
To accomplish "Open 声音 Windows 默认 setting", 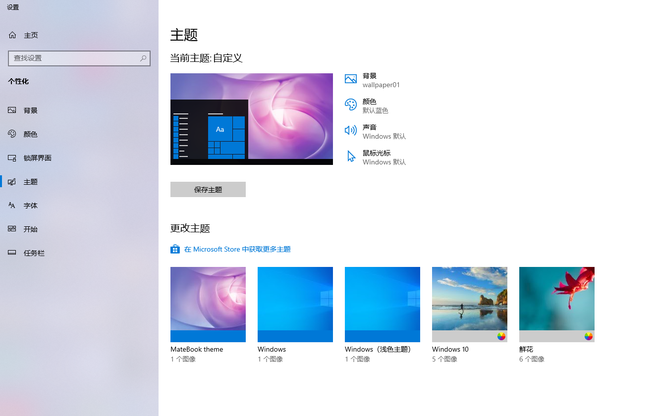I will (376, 132).
